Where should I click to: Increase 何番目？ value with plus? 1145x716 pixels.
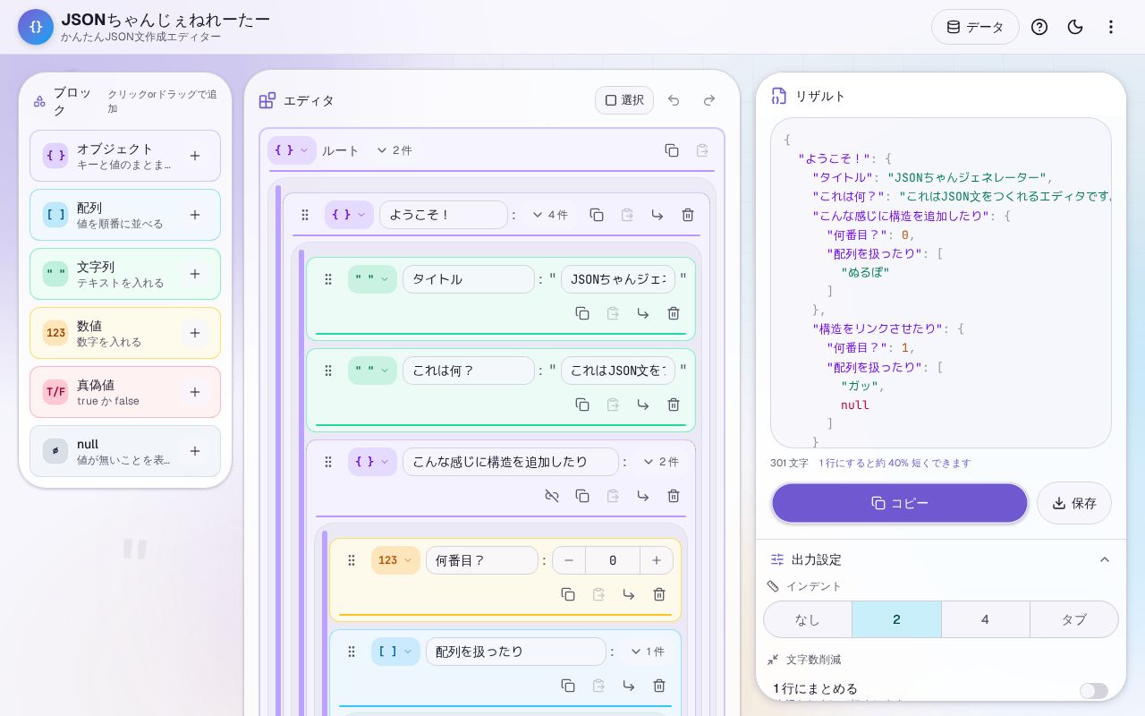[x=657, y=560]
